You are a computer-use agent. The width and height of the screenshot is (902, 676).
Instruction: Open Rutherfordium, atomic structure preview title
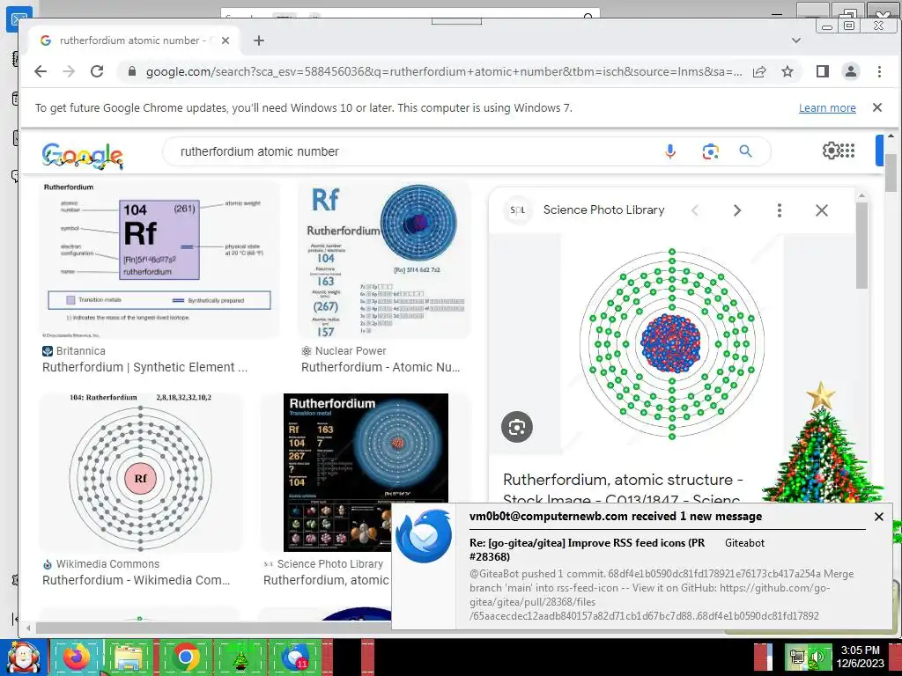623,489
